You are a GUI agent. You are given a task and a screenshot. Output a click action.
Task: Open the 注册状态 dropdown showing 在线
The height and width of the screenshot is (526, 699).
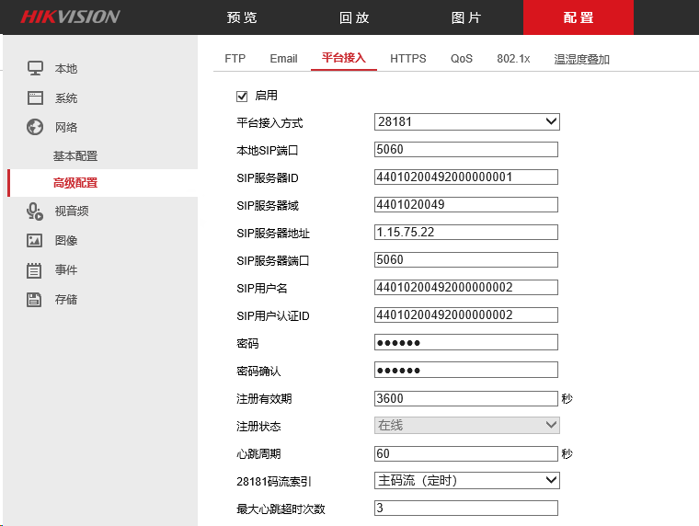466,425
